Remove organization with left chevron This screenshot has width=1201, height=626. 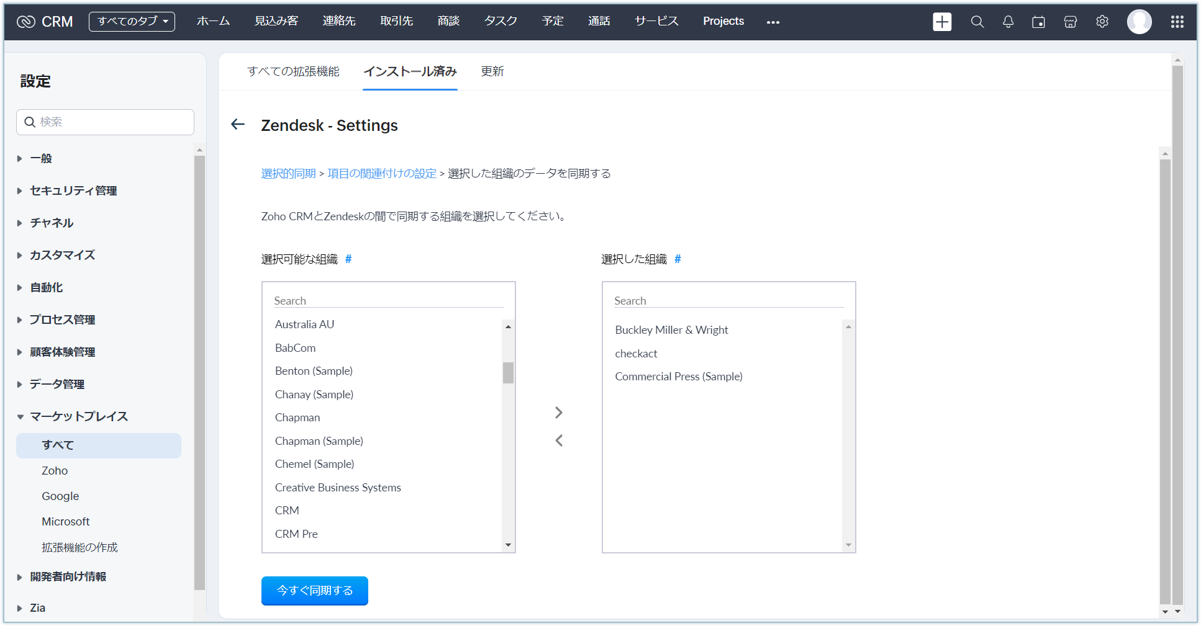pyautogui.click(x=559, y=440)
